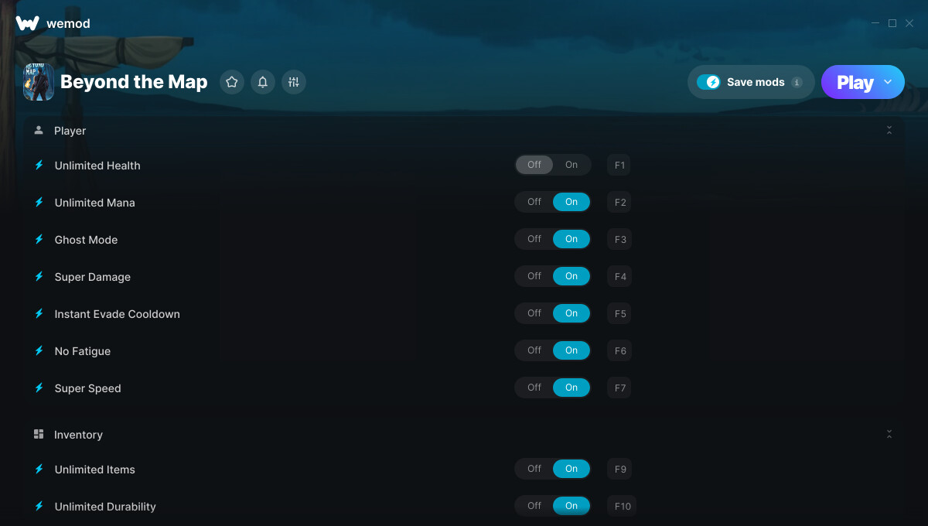
Task: Click the Player category person icon
Action: point(39,130)
